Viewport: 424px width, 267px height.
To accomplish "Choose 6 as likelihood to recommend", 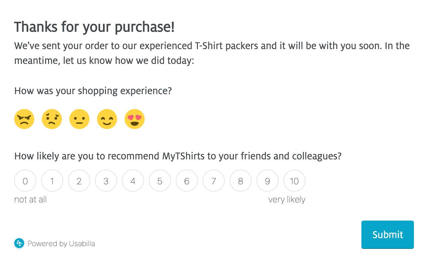I will [x=187, y=181].
